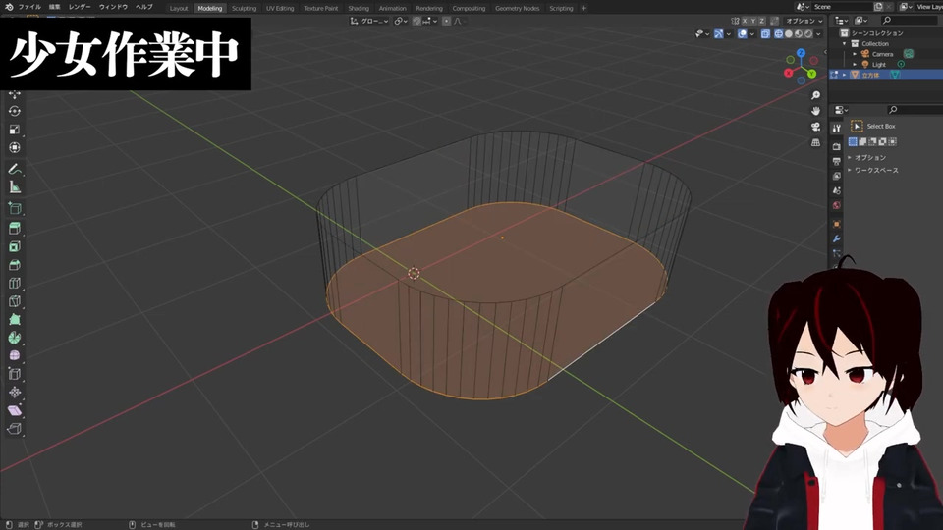
Task: Open the オプション dropdown in viewport header
Action: (804, 21)
